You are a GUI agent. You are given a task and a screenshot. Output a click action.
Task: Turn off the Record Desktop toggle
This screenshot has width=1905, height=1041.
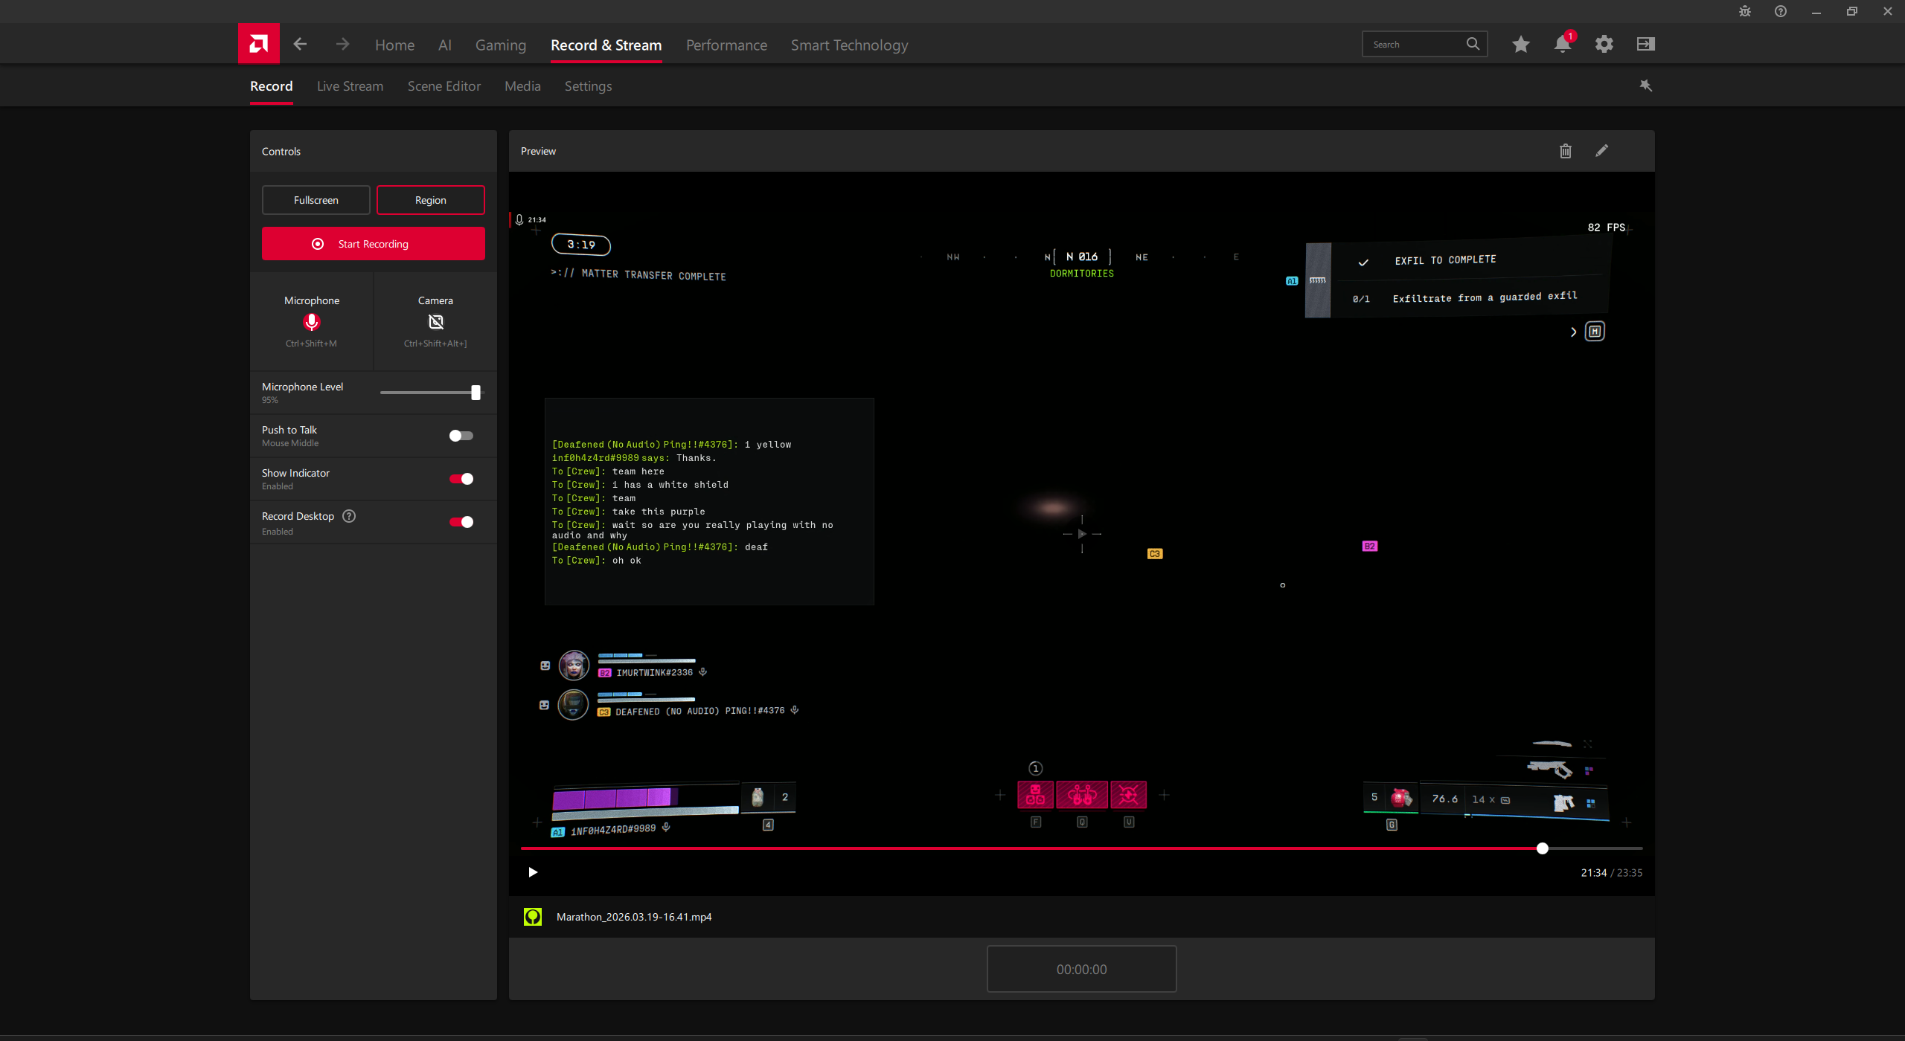coord(461,522)
